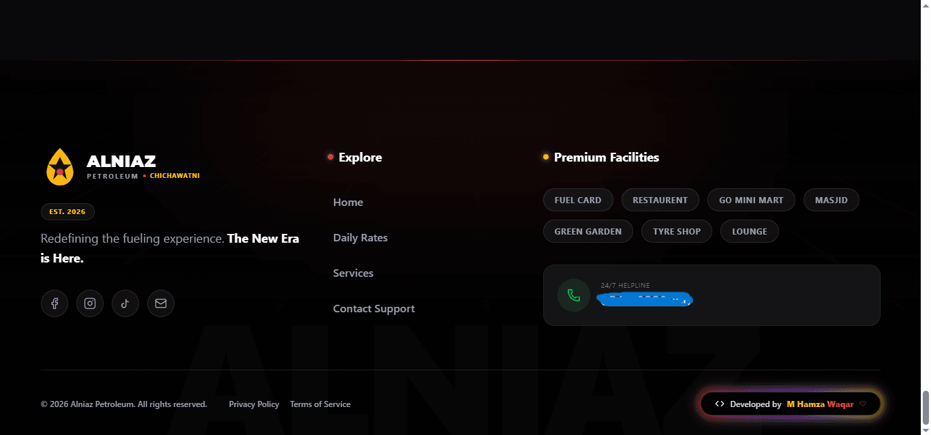Open the Instagram social icon
Viewport: 931px width, 435px height.
click(x=90, y=303)
